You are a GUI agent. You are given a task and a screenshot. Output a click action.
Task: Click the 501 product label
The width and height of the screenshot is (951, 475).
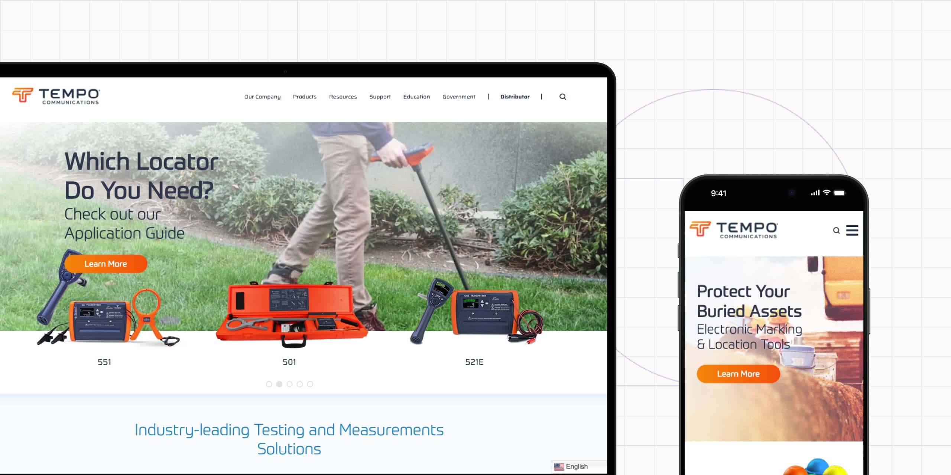click(x=289, y=362)
